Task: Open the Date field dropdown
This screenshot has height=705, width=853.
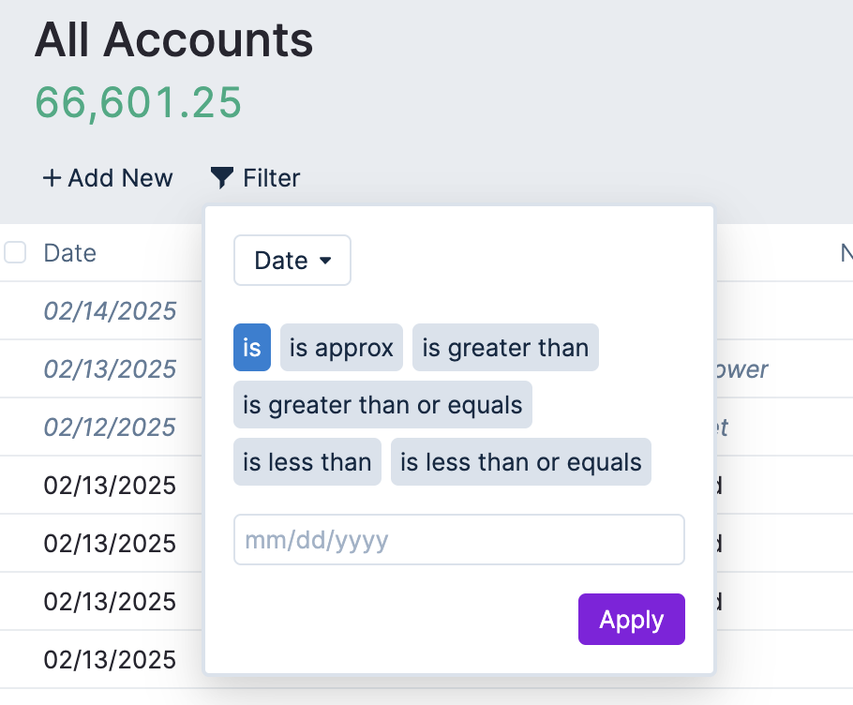Action: [292, 260]
